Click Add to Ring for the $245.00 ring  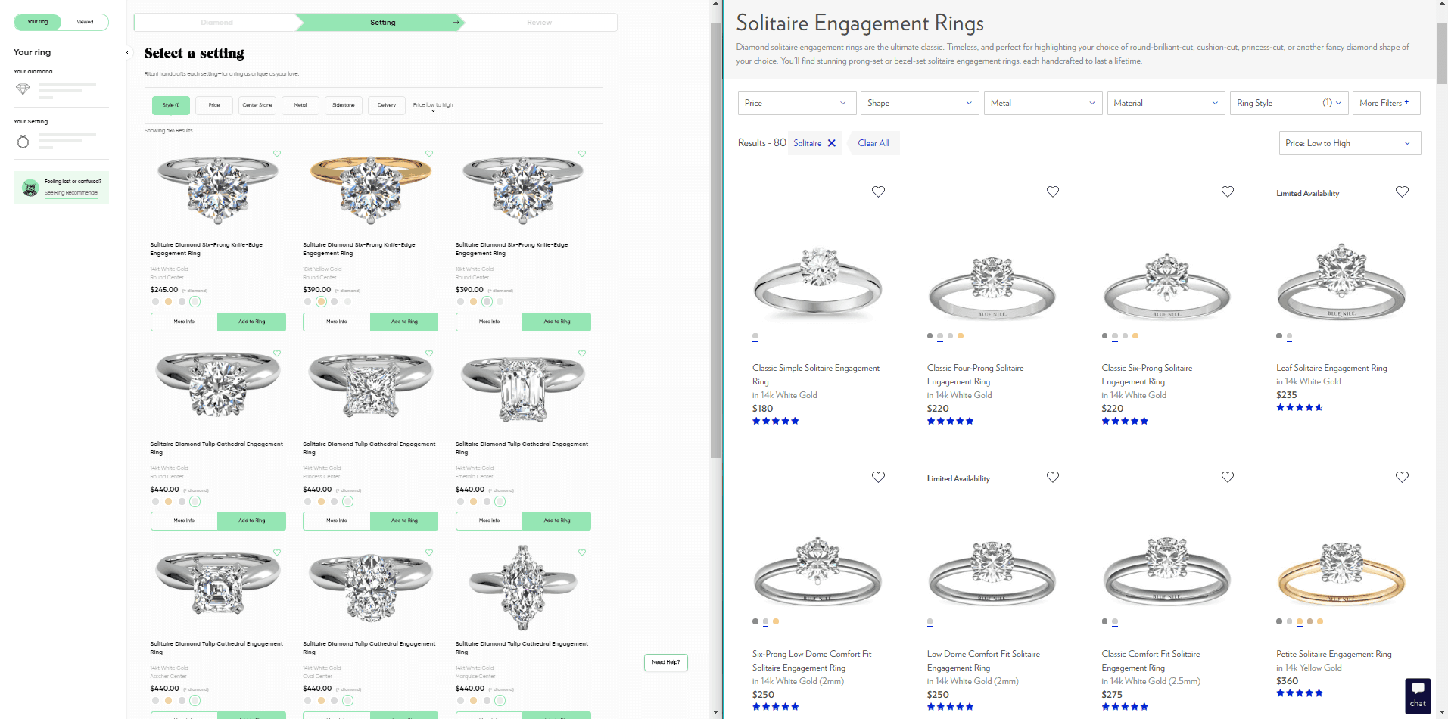click(x=252, y=322)
